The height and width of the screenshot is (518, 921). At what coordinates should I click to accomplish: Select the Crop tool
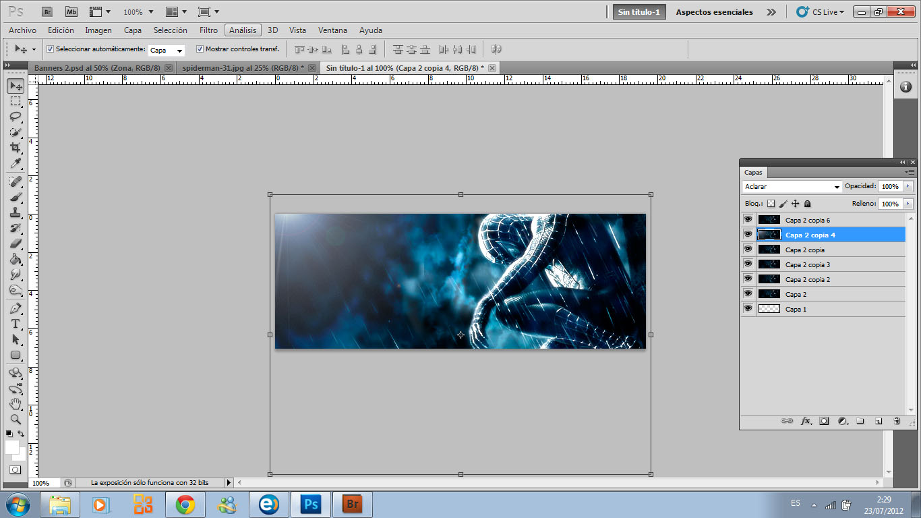(16, 148)
